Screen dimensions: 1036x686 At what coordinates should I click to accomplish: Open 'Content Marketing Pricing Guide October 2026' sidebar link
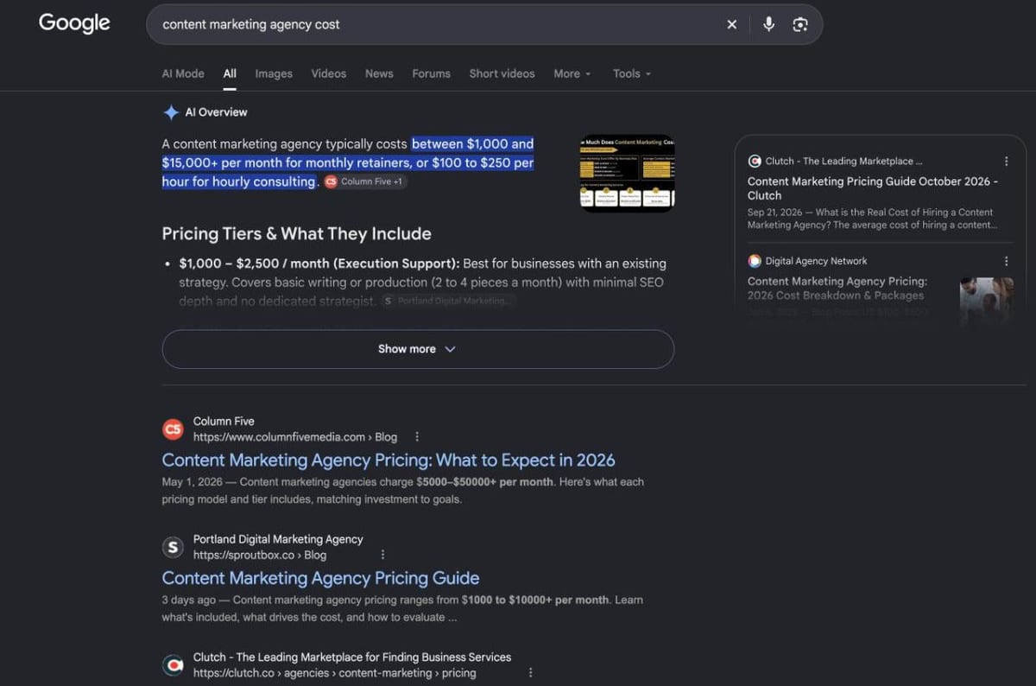[873, 188]
